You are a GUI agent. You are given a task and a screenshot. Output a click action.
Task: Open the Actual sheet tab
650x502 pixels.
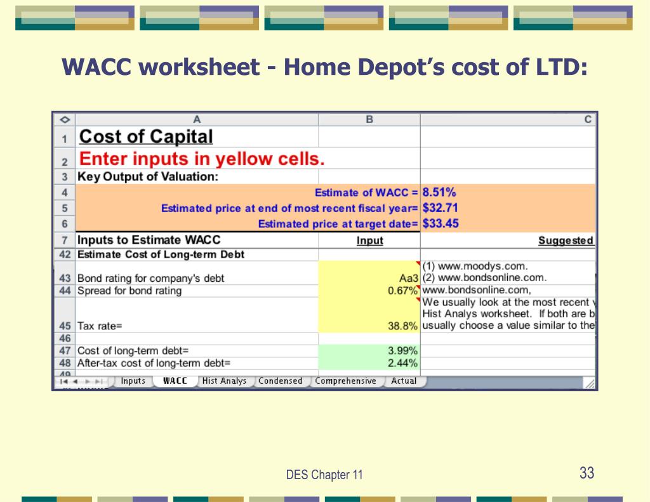(404, 381)
